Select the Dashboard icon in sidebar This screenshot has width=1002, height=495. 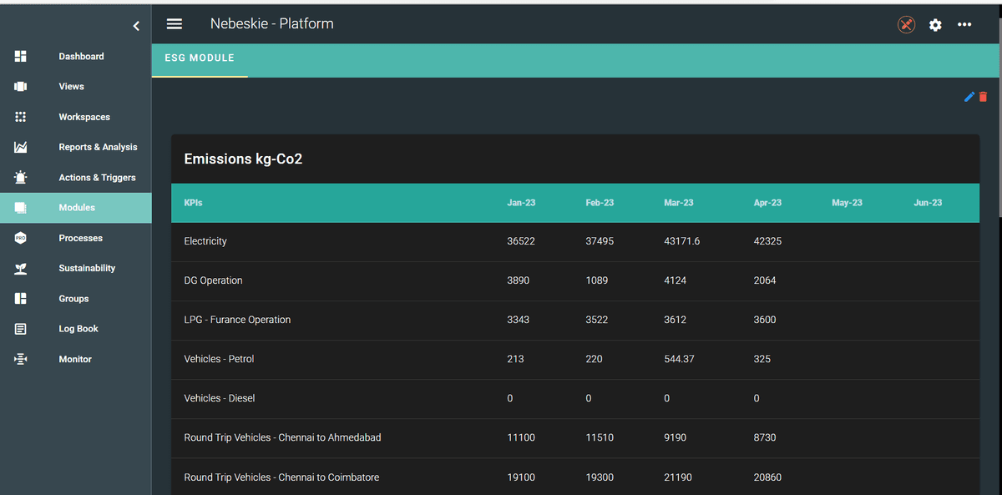tap(21, 56)
